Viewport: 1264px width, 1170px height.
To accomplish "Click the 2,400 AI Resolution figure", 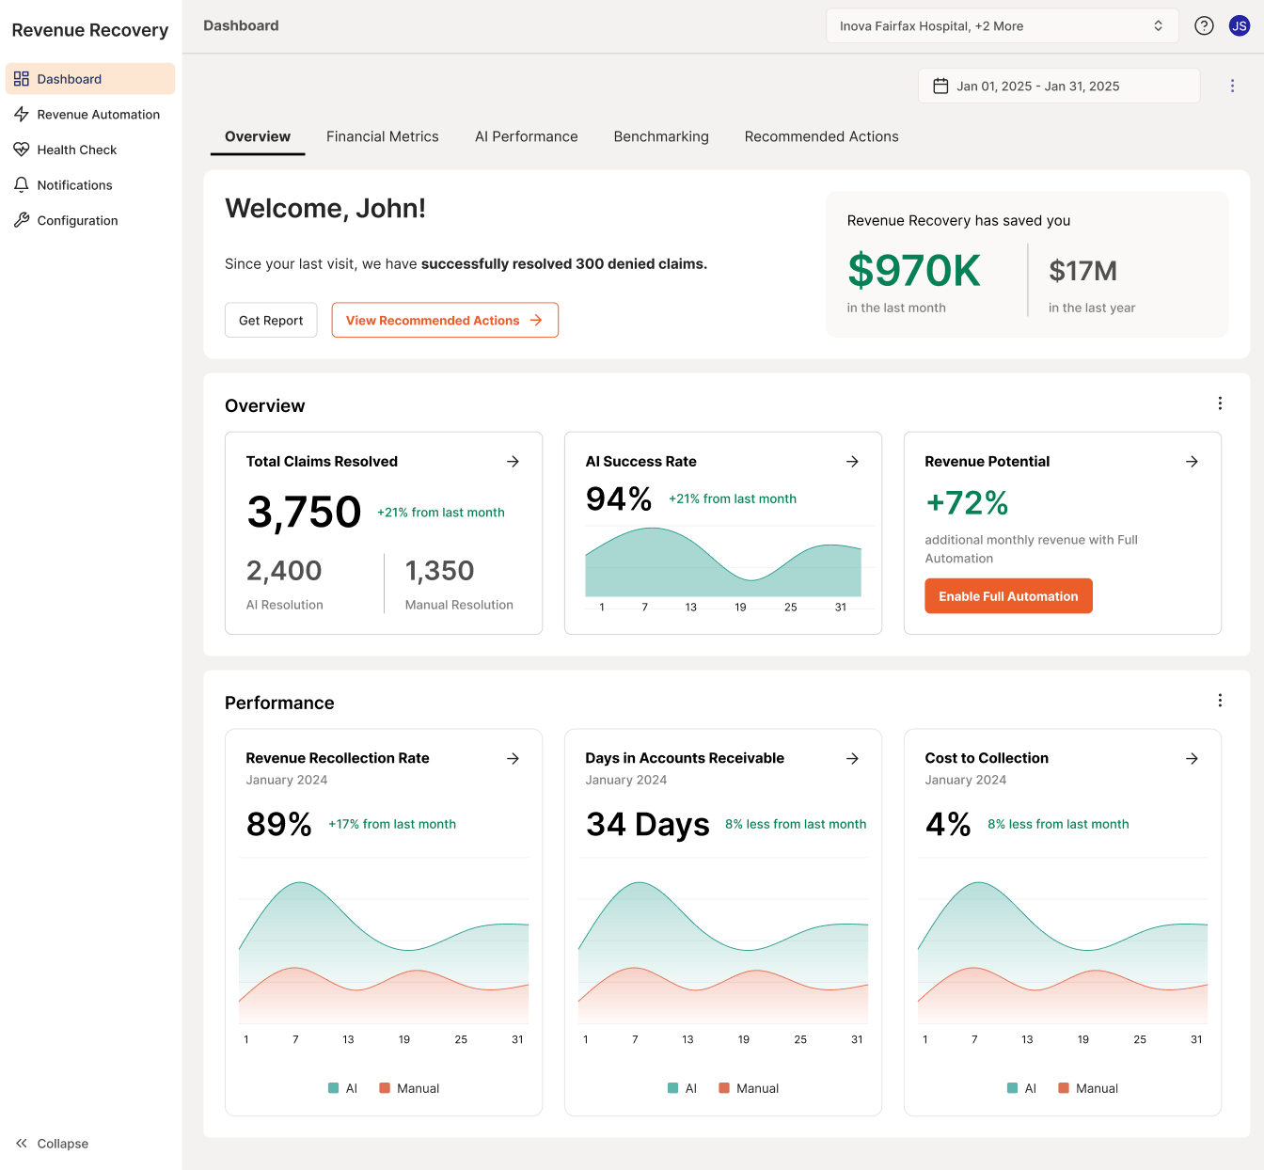I will click(x=284, y=571).
